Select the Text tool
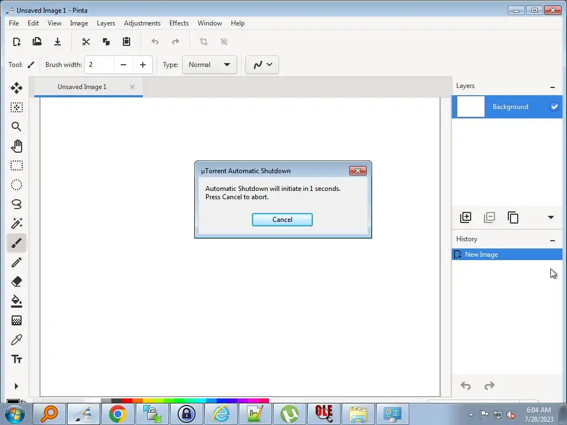This screenshot has height=425, width=567. click(x=17, y=359)
